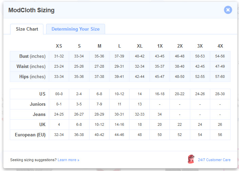Viewport: 239px width, 171px height.
Task: Click the Jeans row label
Action: click(39, 114)
